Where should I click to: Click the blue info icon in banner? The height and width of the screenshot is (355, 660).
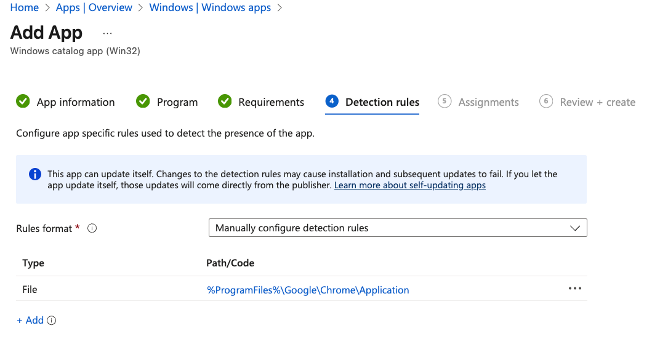click(x=35, y=174)
